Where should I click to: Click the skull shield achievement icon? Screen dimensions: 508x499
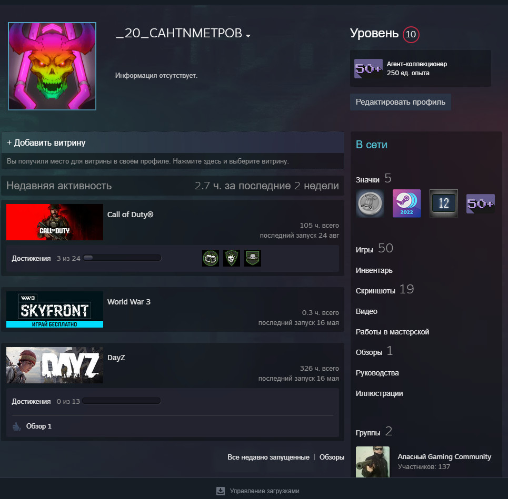(x=232, y=258)
